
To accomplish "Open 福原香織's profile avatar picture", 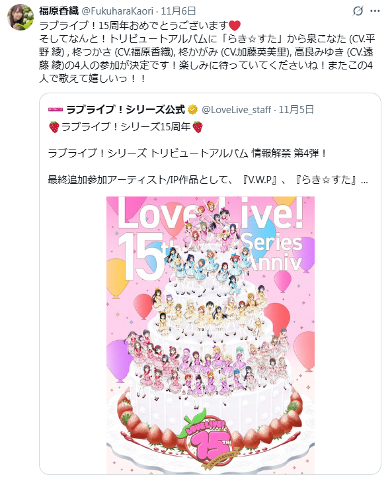I will click(20, 17).
